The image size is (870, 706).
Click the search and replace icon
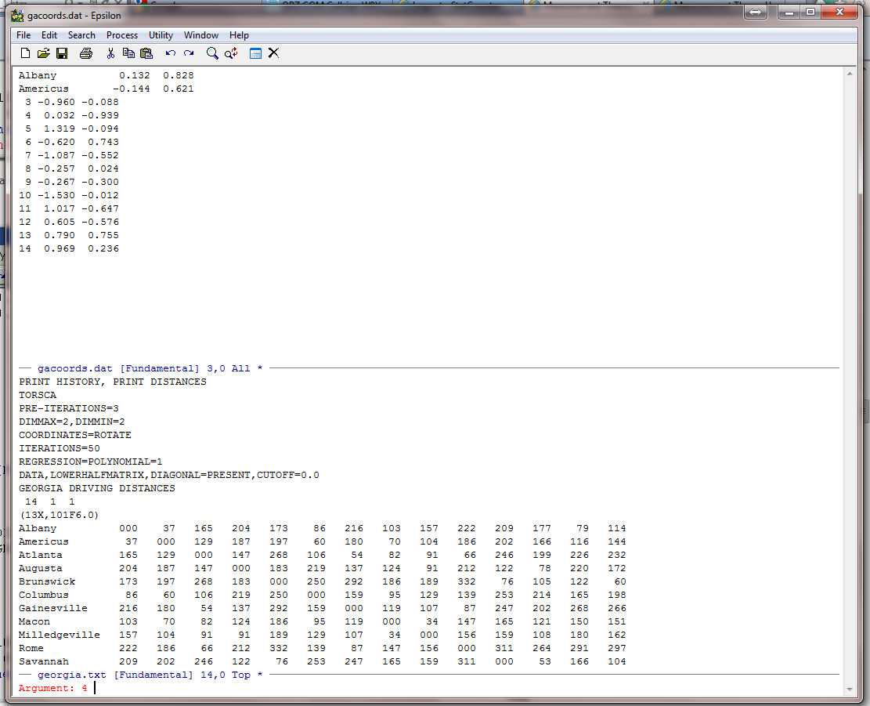(231, 53)
